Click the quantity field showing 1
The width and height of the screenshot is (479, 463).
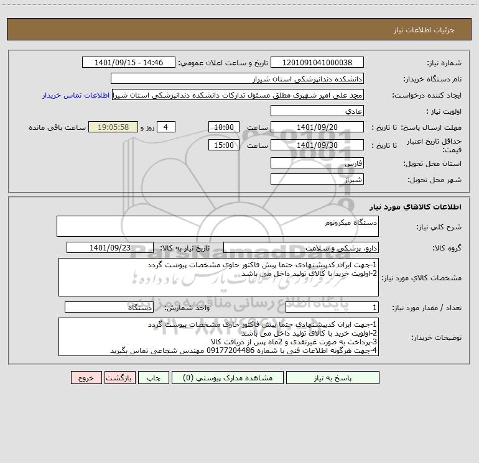[332, 308]
